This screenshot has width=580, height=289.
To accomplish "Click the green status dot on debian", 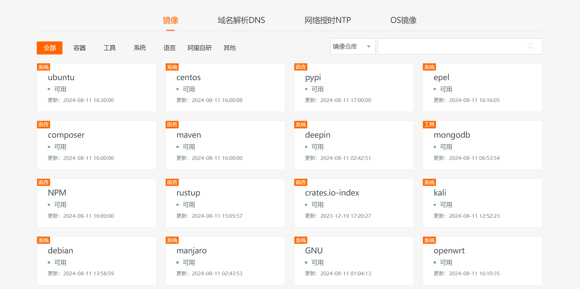I will (49, 263).
